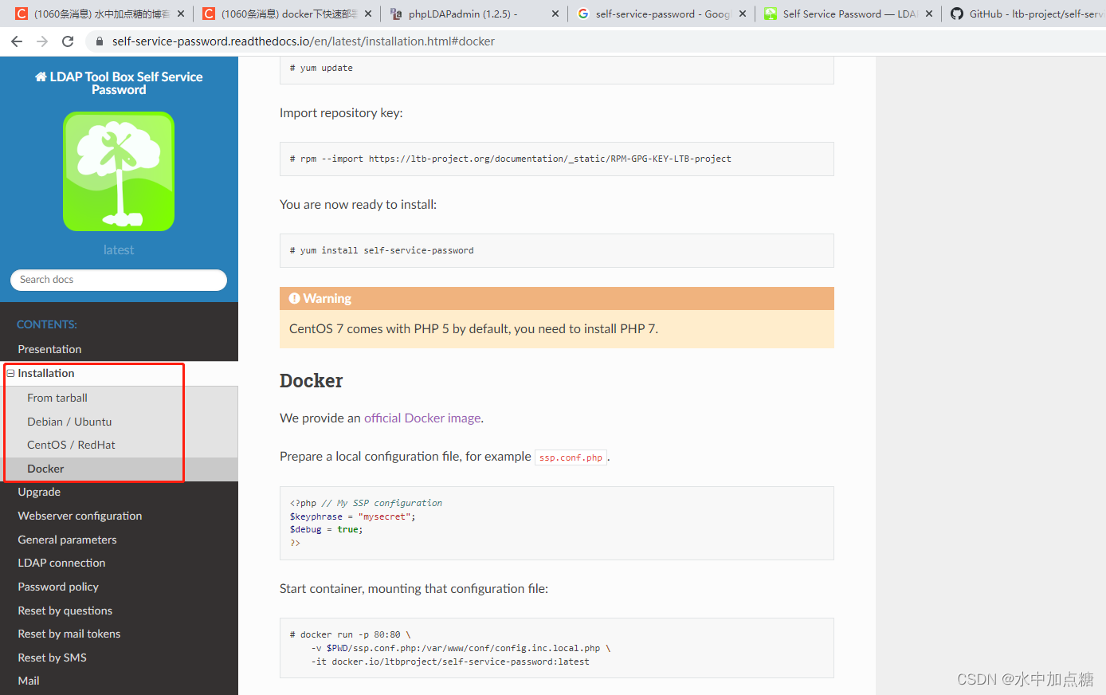Click the back navigation arrow

17,41
